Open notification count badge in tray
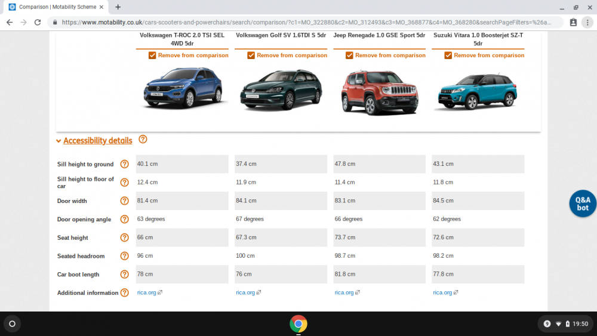The width and height of the screenshot is (597, 336). [x=547, y=324]
